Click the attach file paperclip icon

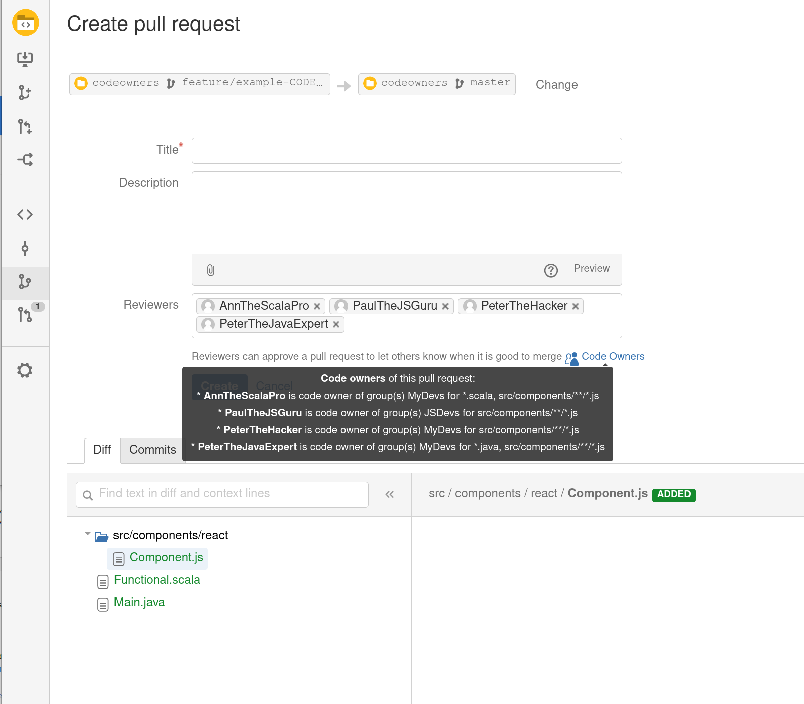tap(210, 270)
